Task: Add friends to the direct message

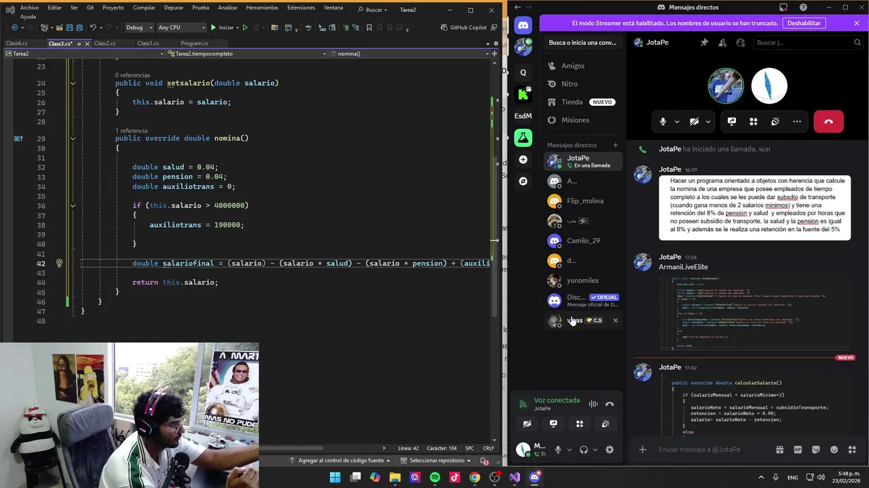Action: tap(722, 42)
